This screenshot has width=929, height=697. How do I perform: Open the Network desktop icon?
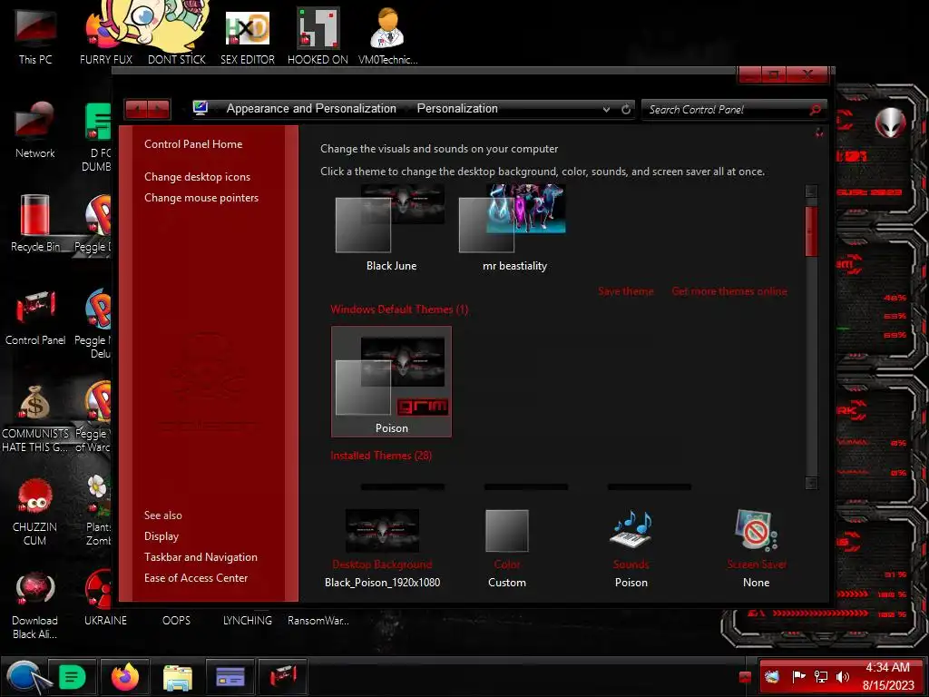tap(35, 130)
